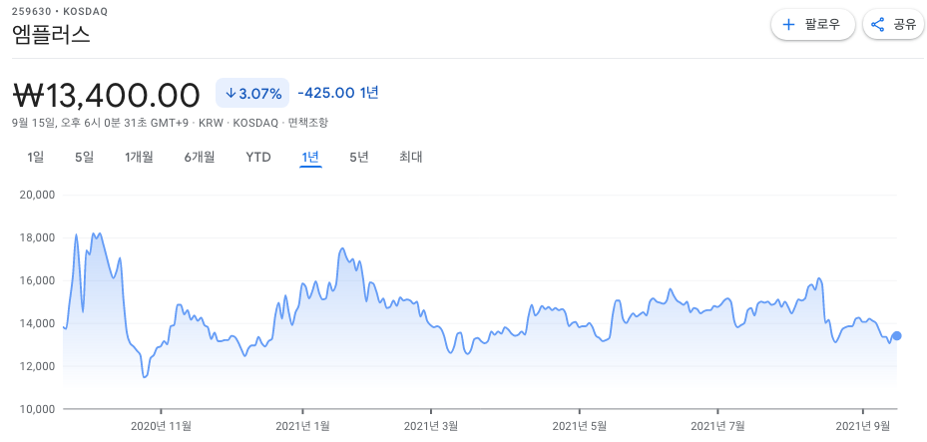The height and width of the screenshot is (442, 927).
Task: Show the YTD chart range
Action: [x=258, y=158]
